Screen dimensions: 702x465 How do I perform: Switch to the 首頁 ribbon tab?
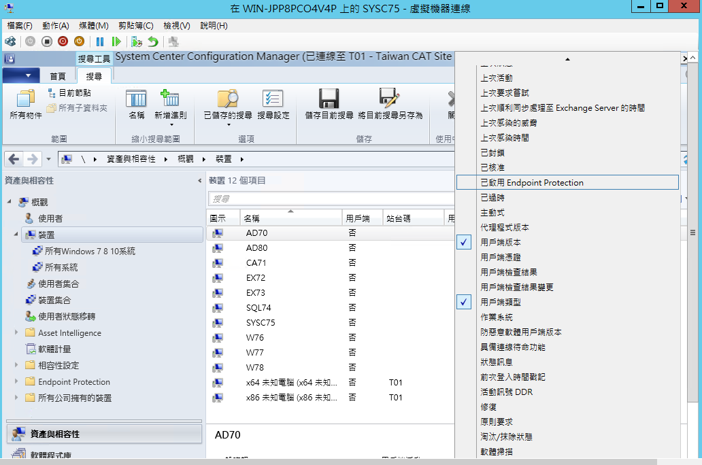pyautogui.click(x=58, y=77)
